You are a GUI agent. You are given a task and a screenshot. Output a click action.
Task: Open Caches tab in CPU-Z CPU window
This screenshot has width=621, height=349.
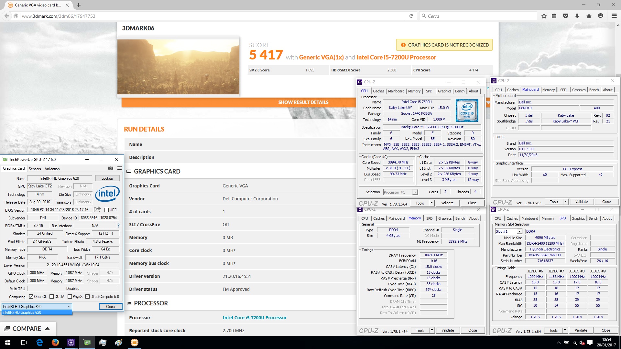click(379, 91)
